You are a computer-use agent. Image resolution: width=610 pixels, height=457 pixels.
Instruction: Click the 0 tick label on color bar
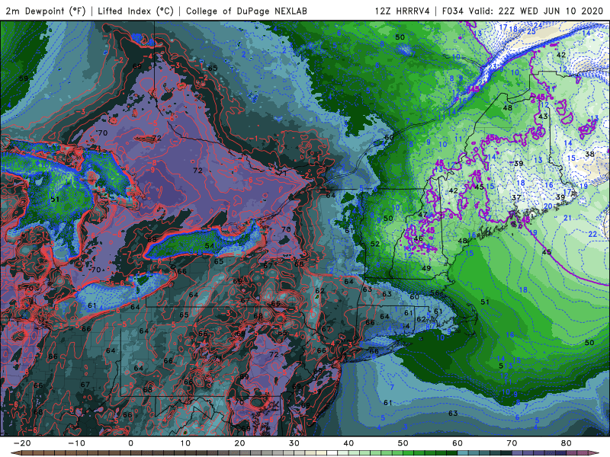(x=130, y=443)
